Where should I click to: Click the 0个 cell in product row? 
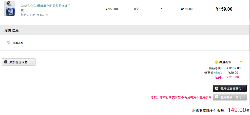(137, 9)
